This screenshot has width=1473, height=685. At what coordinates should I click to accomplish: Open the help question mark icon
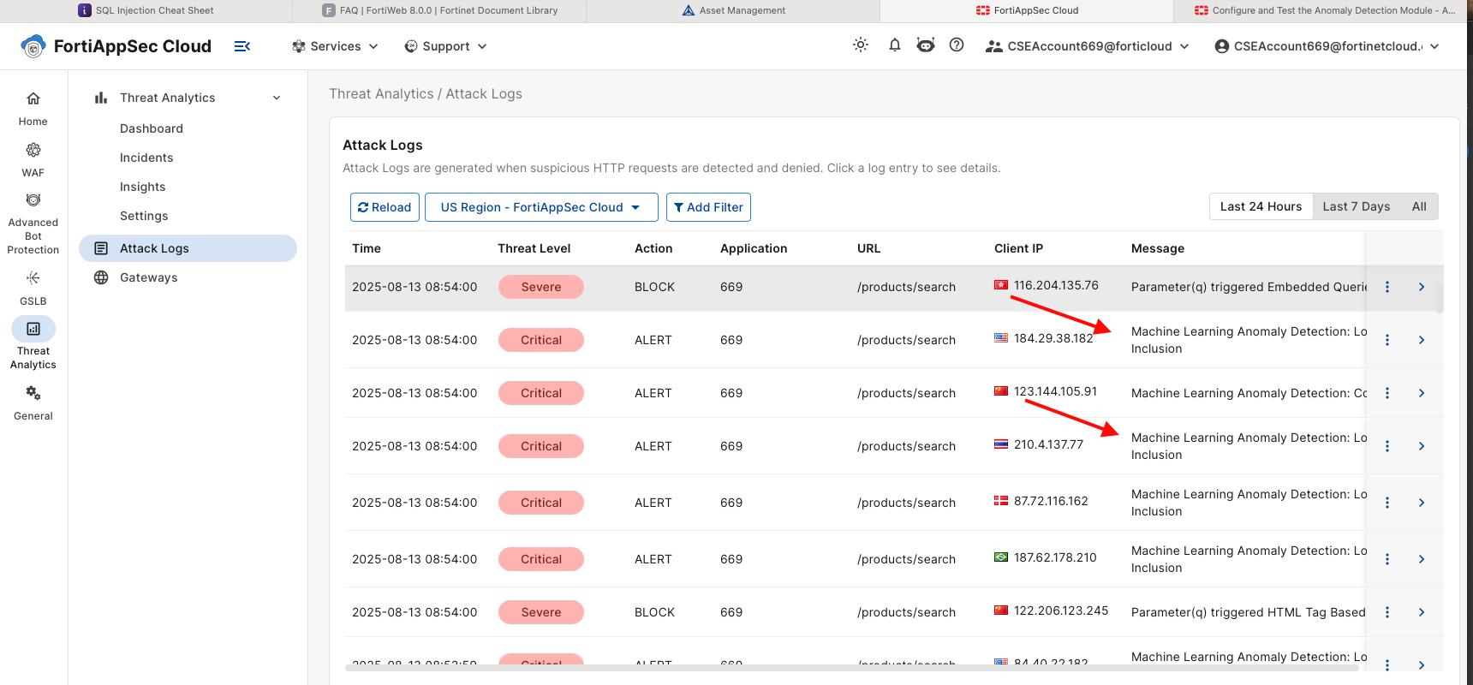coord(957,45)
